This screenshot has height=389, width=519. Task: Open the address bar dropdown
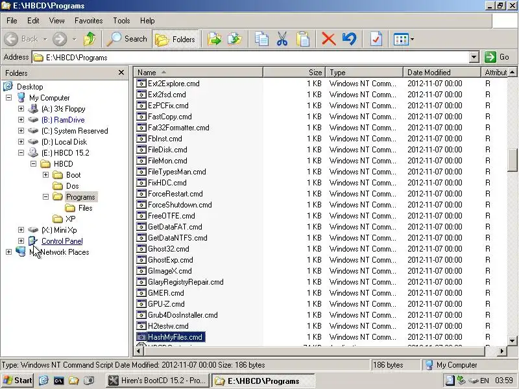point(474,57)
